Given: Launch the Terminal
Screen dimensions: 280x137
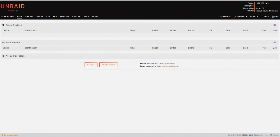Looking at the screenshot, I should point(224,16).
